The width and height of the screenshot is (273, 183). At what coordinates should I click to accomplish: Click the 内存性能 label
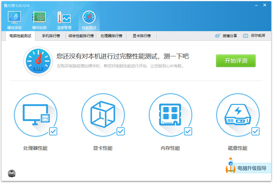tap(170, 148)
